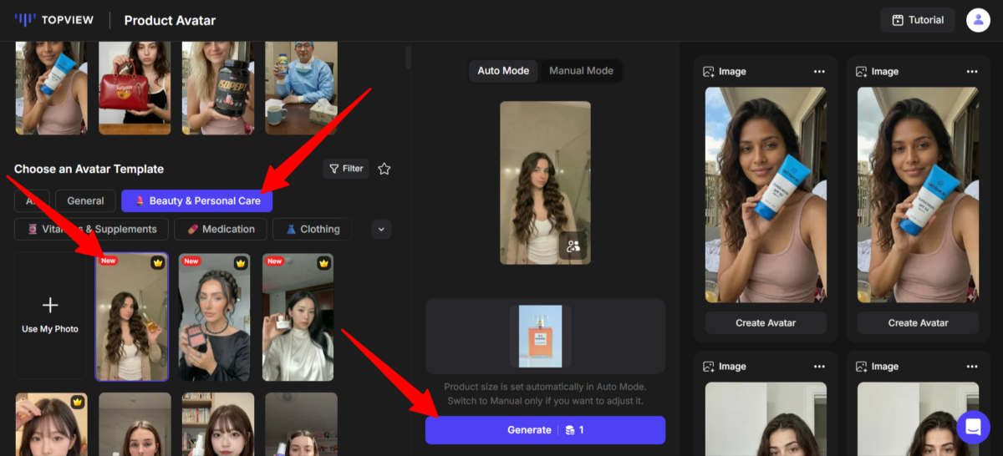This screenshot has width=1003, height=456.
Task: Open the user profile avatar
Action: (x=978, y=20)
